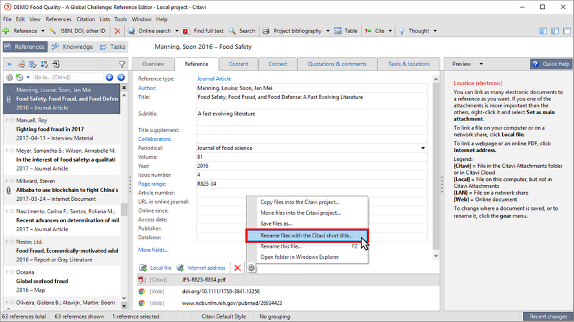Toggle read-status circle on Oceana

click(x=12, y=272)
